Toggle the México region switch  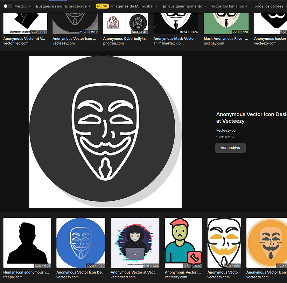[7, 6]
